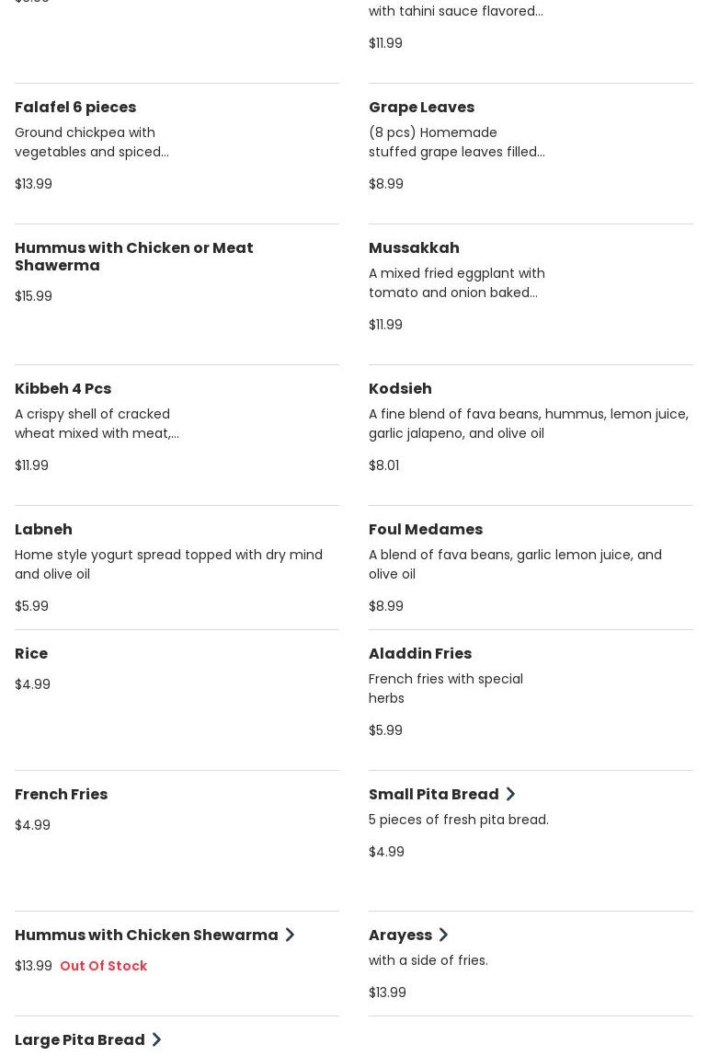The height and width of the screenshot is (1056, 708).
Task: Select Foul Medames
Action: 425,529
